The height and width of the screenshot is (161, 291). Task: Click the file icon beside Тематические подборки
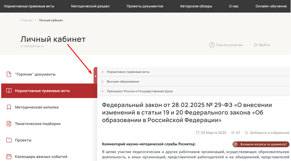pos(9,123)
